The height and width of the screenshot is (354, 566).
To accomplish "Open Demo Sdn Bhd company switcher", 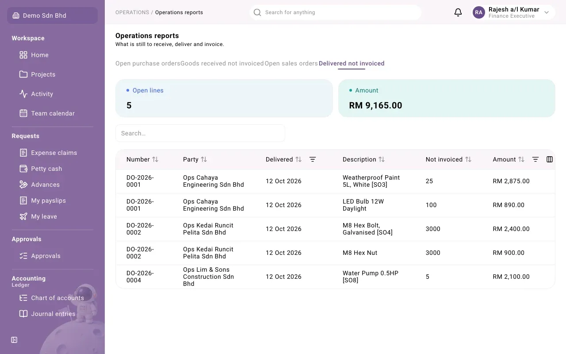I will coord(52,15).
